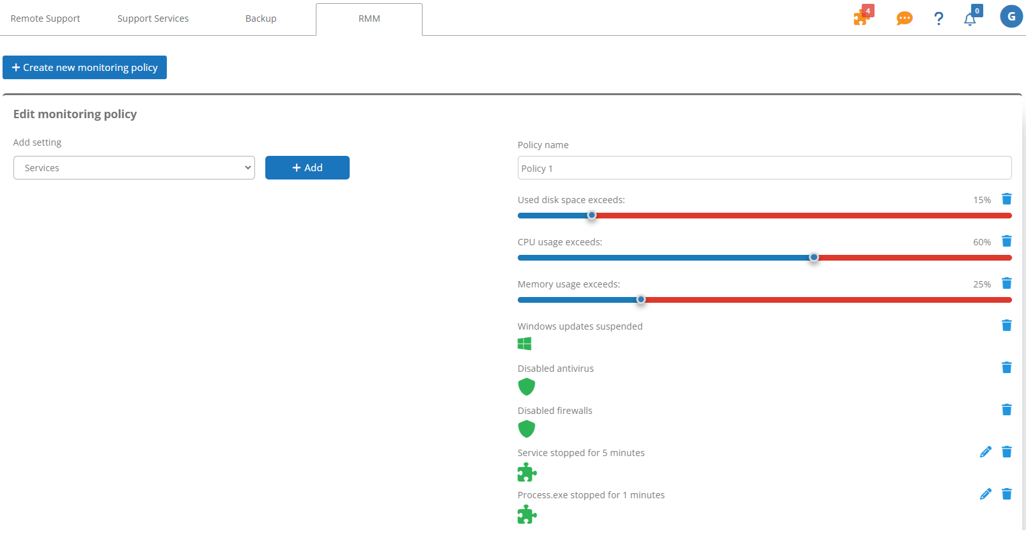
Task: Delete the Used disk space setting
Action: [x=1006, y=199]
